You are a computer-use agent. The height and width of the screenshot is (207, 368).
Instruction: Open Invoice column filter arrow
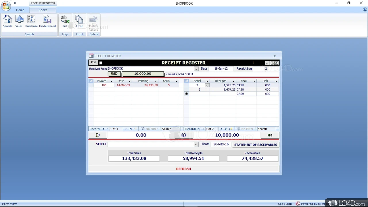click(112, 81)
